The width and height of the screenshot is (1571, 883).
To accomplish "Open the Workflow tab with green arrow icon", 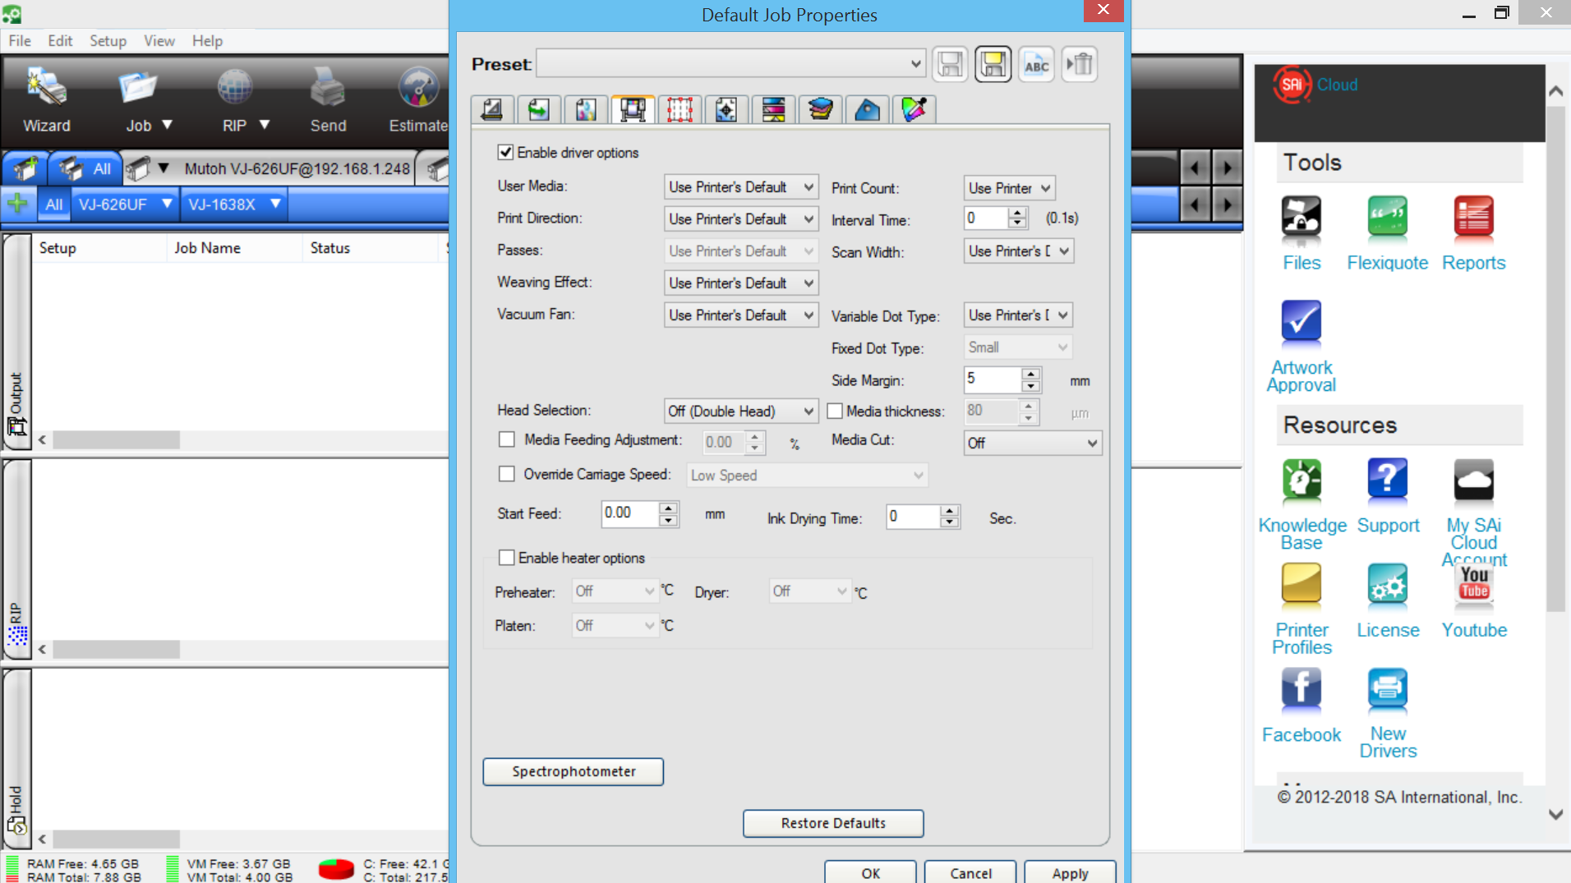I will coord(539,109).
